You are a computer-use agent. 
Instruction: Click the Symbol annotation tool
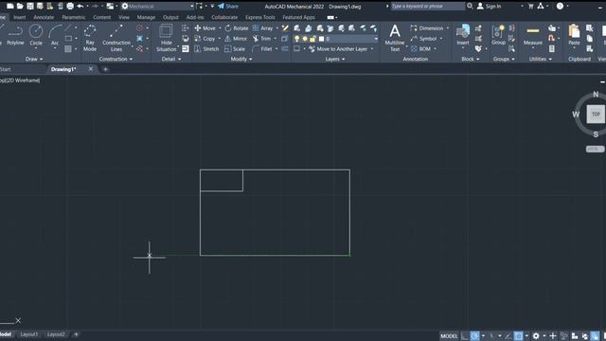(423, 39)
